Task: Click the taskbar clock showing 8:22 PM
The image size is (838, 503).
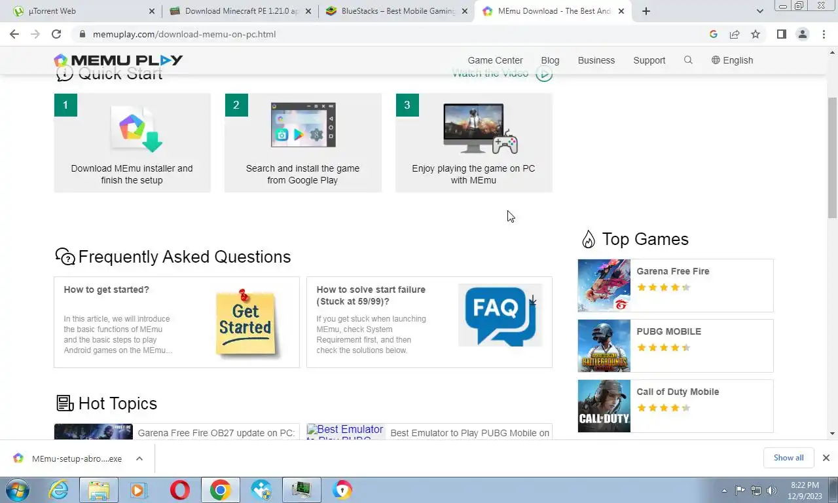Action: (x=805, y=491)
